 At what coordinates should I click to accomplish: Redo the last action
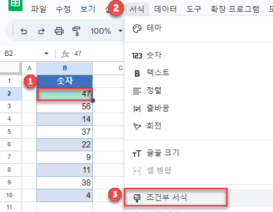[41, 31]
